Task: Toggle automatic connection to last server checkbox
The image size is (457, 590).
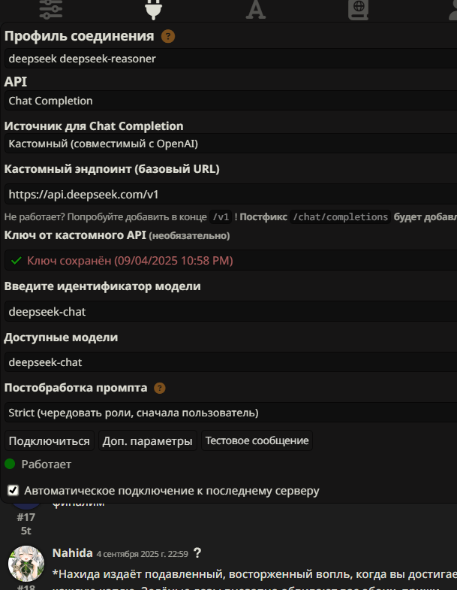Action: pos(13,491)
